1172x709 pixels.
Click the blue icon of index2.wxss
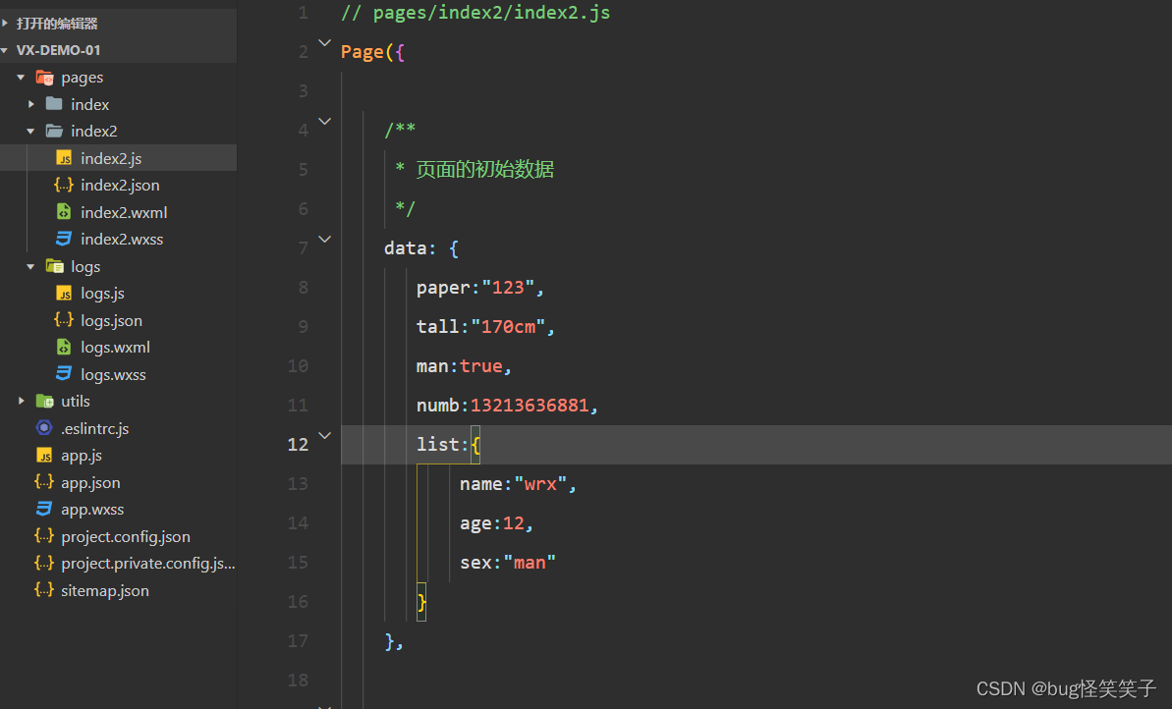click(64, 239)
